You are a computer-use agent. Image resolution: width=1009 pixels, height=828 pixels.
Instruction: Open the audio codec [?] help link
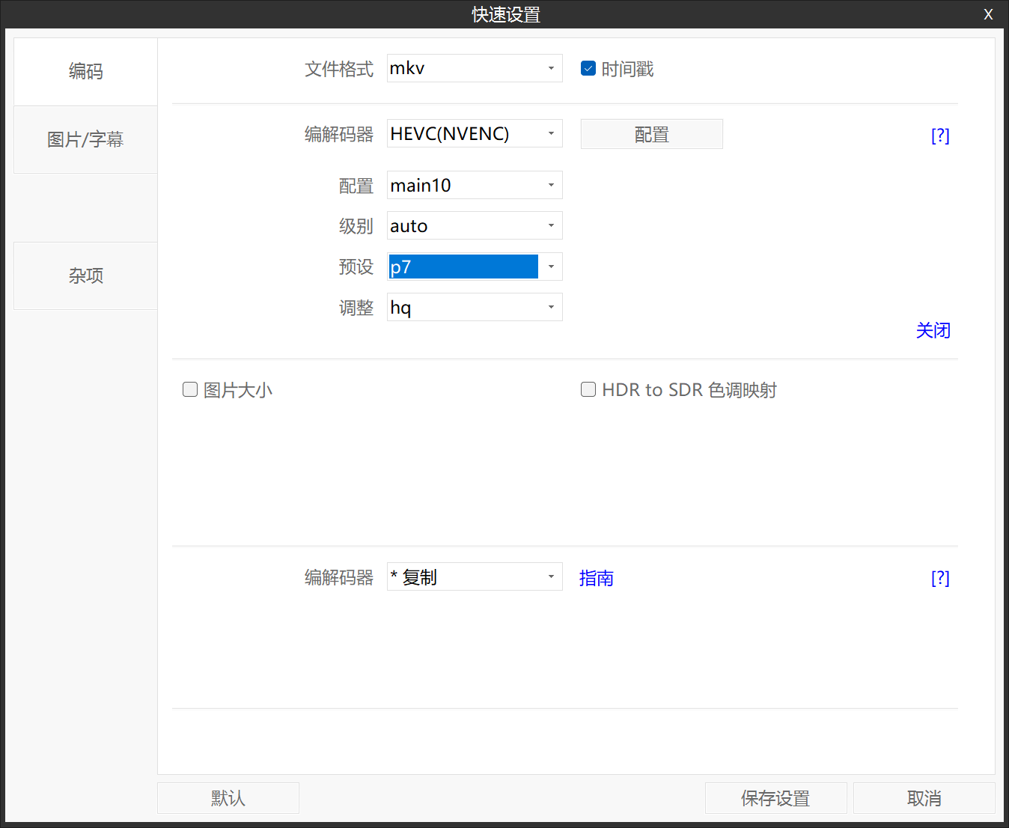(x=940, y=578)
